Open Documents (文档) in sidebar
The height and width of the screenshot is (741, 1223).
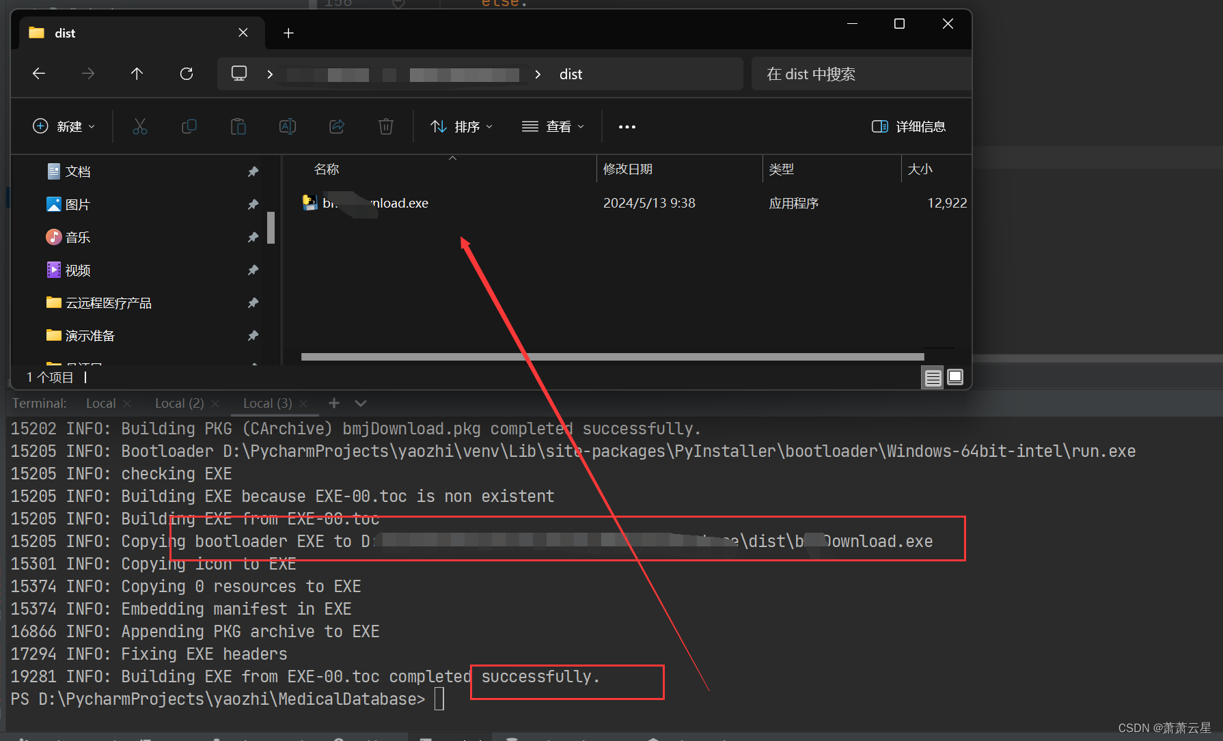pyautogui.click(x=77, y=171)
